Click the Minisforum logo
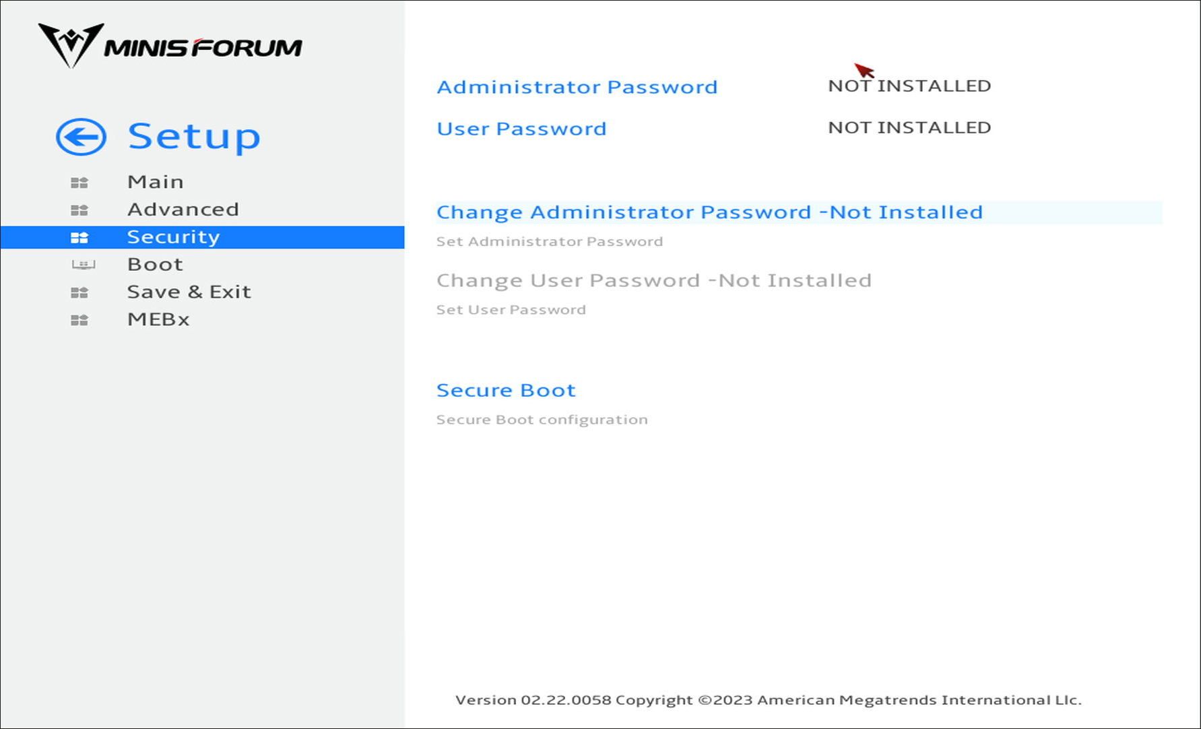This screenshot has width=1201, height=729. [x=170, y=46]
